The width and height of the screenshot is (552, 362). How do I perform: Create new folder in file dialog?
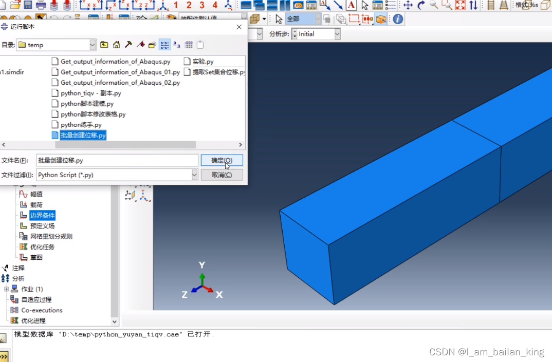coord(152,45)
